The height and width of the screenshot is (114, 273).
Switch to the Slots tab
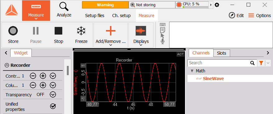(x=221, y=53)
